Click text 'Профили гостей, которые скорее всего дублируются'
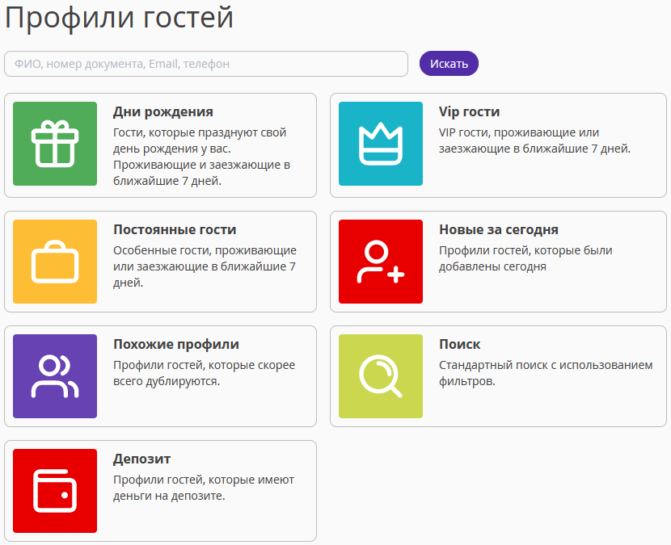Screen dimensions: 671x545 coord(204,373)
